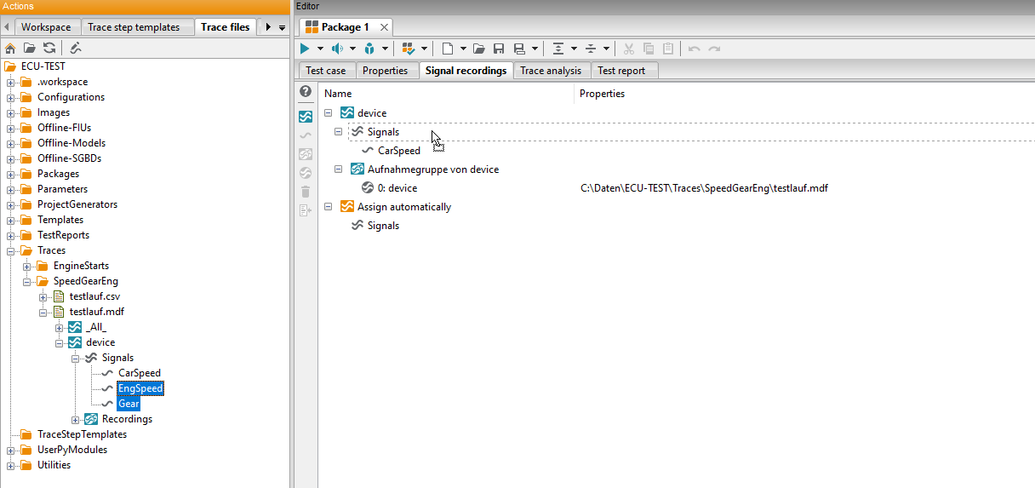Click the speaker icon in editor toolbar
1035x488 pixels.
pos(338,49)
